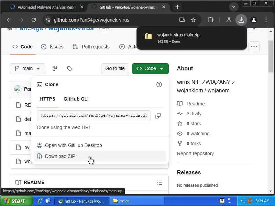Viewport: 275px width, 206px height.
Task: Open the Pull requests tab
Action: [91, 47]
